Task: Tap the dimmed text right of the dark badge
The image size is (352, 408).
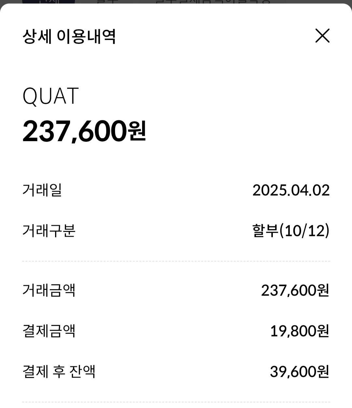Action: (x=212, y=2)
